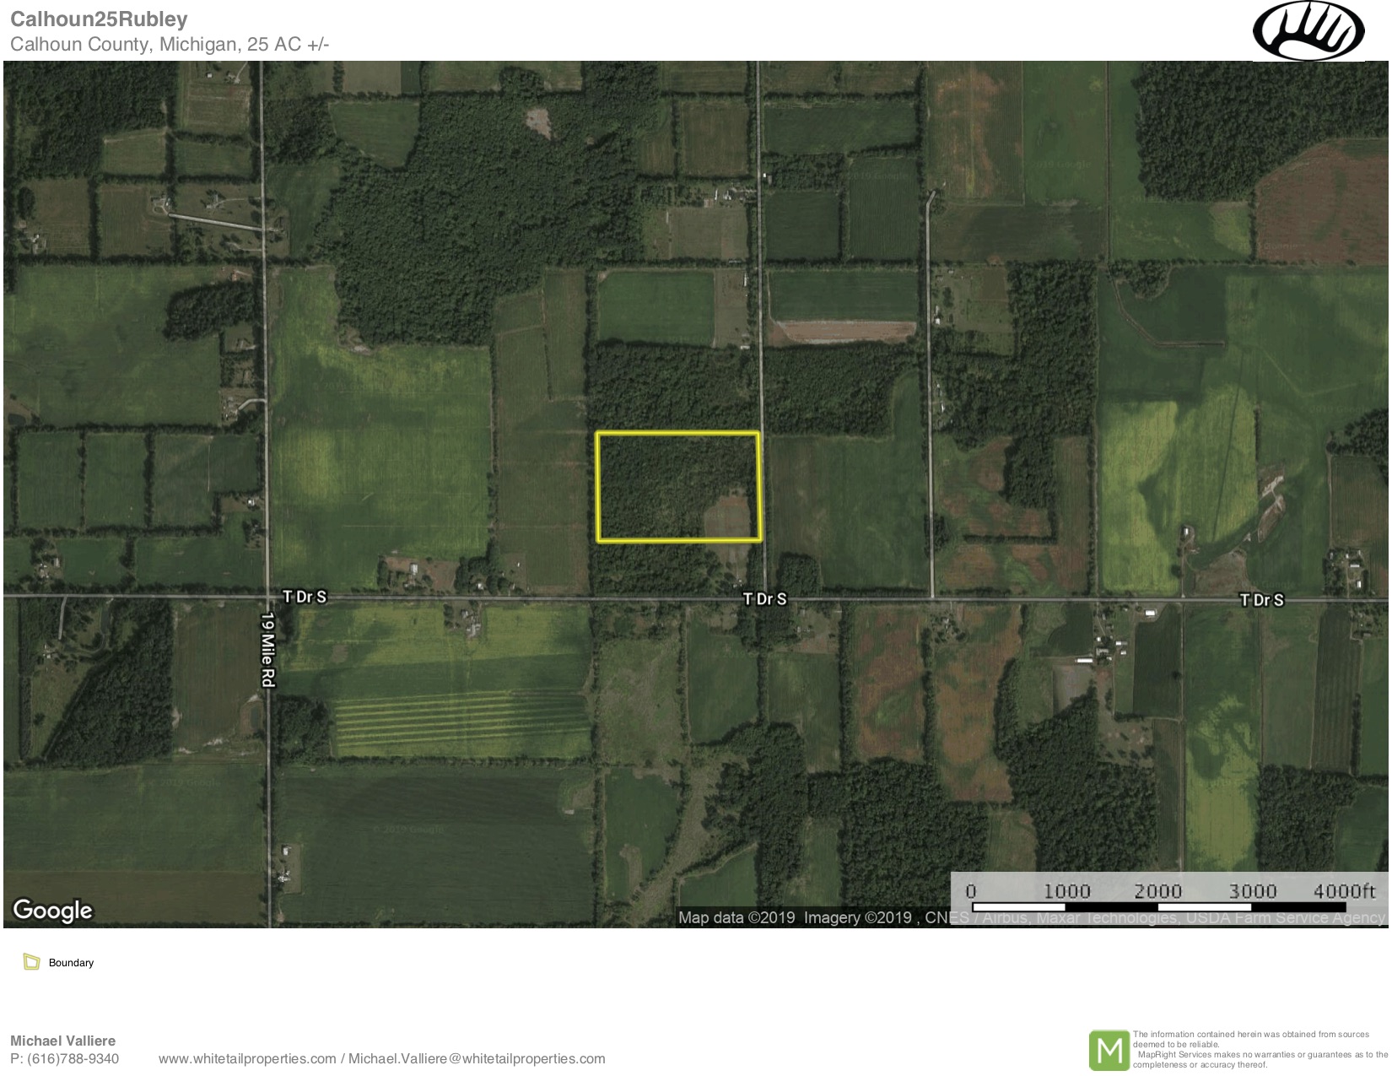
Task: Click the T Dr S label nearest 19 Mile Rd
Action: pyautogui.click(x=304, y=597)
